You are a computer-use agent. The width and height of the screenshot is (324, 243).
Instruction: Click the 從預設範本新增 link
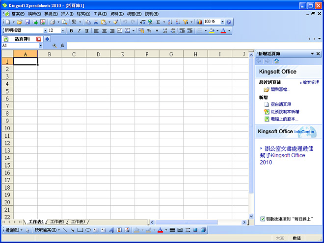pos(285,112)
